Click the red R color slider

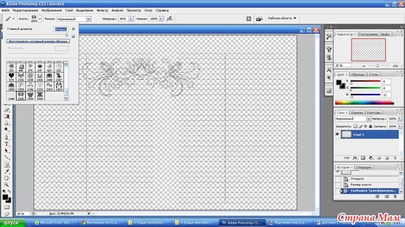(365, 81)
